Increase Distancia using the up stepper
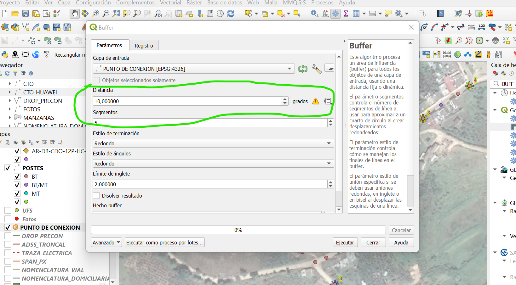 tap(285, 99)
